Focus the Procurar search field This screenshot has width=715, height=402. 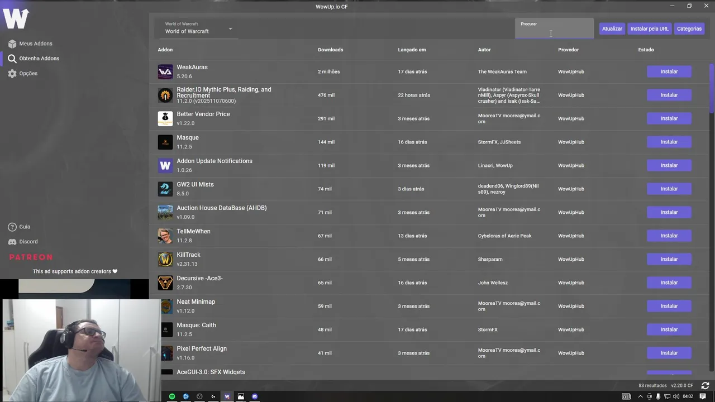(554, 28)
